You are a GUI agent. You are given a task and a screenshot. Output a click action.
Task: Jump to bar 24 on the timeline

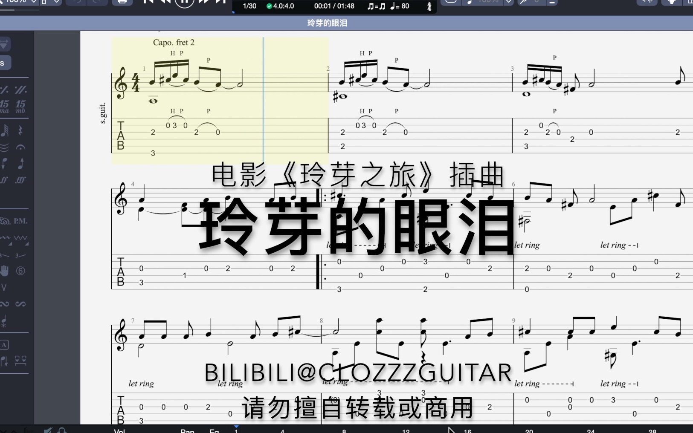591,431
